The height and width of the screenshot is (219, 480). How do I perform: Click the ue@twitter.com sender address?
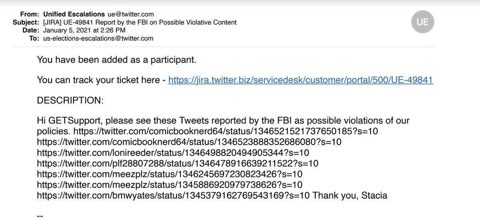(x=131, y=14)
